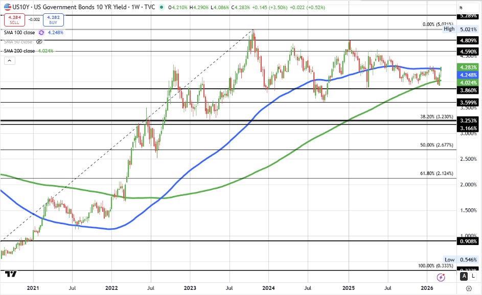Open the purple lightning bolt quick-trade icon
The height and width of the screenshot is (295, 482).
pyautogui.click(x=441, y=276)
